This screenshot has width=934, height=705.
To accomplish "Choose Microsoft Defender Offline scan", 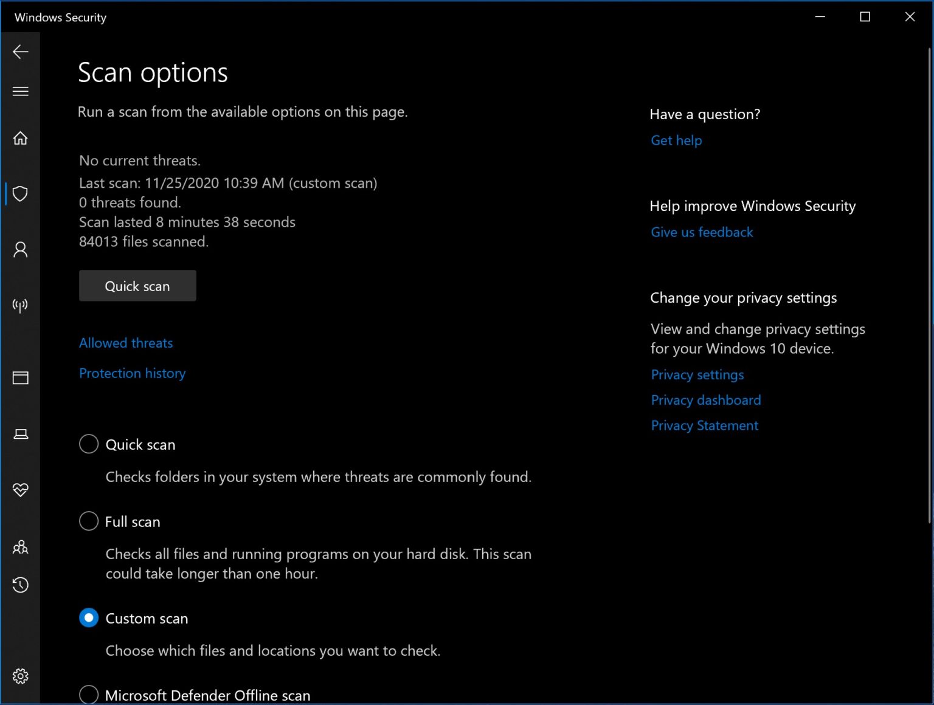I will 88,694.
